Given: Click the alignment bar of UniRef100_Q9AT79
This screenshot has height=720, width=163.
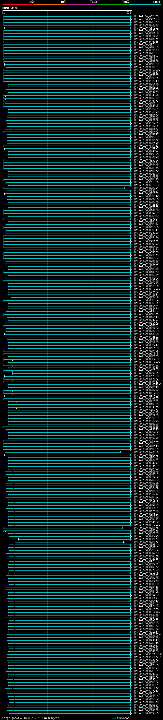Looking at the screenshot, I should coord(75,539).
